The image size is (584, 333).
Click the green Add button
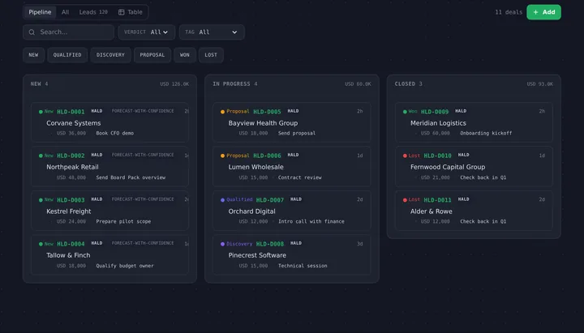(543, 12)
